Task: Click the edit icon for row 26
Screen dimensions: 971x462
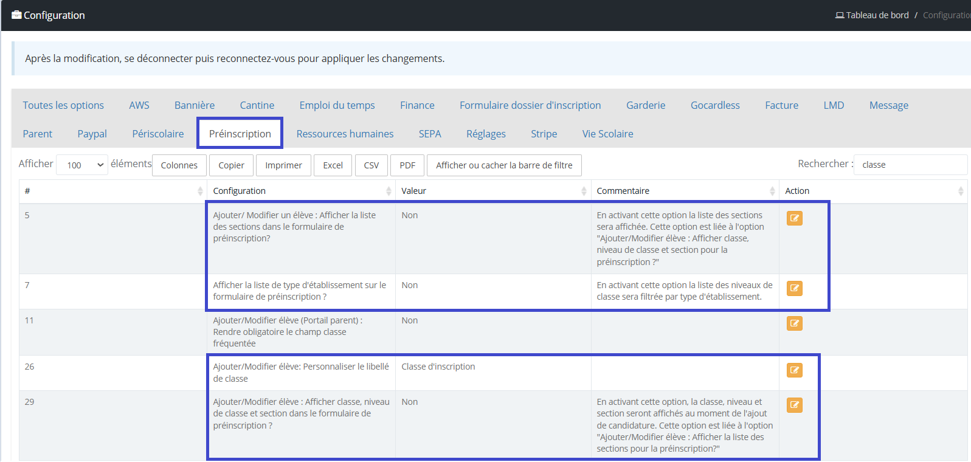Action: (794, 370)
